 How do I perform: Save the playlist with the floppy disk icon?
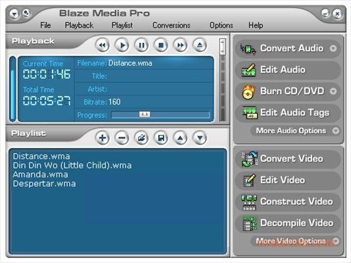(x=161, y=138)
